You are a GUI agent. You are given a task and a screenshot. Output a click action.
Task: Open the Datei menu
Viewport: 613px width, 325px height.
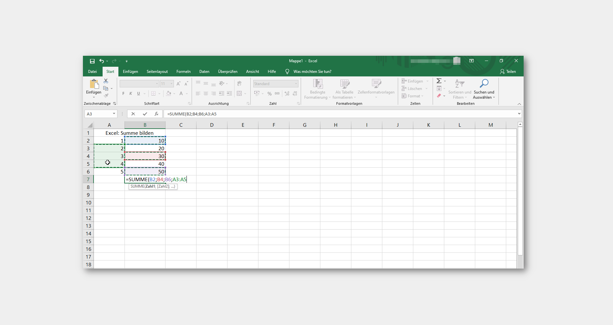[92, 72]
